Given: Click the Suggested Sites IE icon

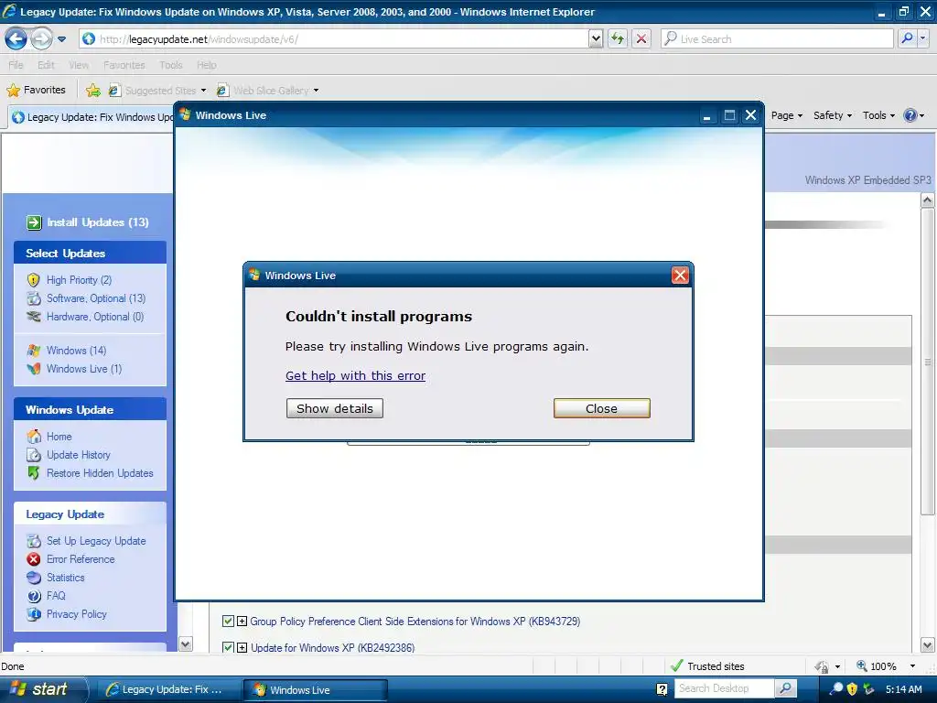Looking at the screenshot, I should click(114, 91).
